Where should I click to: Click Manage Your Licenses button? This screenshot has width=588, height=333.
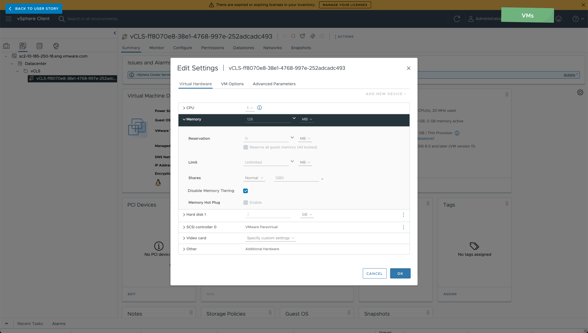click(345, 5)
